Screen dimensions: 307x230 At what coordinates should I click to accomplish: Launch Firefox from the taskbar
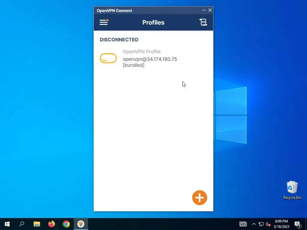(x=52, y=224)
